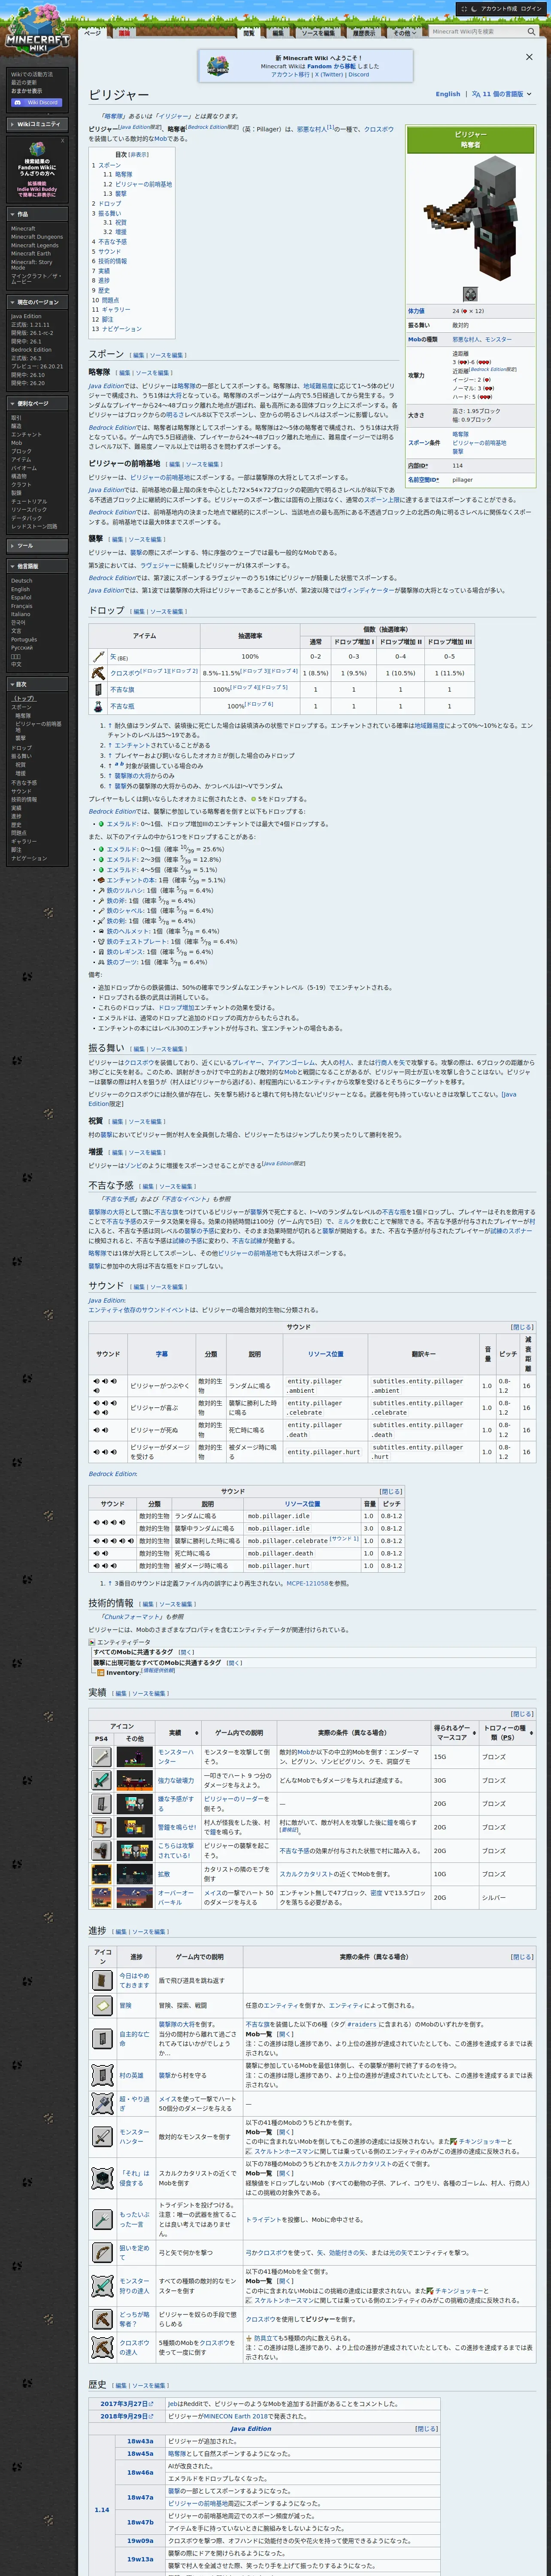This screenshot has height=2576, width=551.
Task: Click the crossbow icon in the drop table
Action: coord(98,673)
